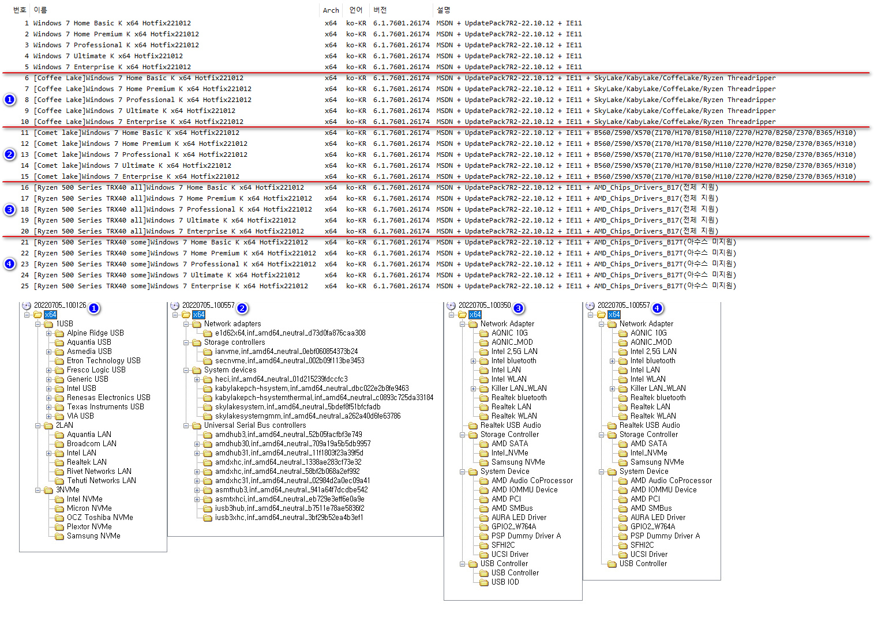This screenshot has height=618, width=874.
Task: Collapse the Network adapters node
Action: click(186, 324)
